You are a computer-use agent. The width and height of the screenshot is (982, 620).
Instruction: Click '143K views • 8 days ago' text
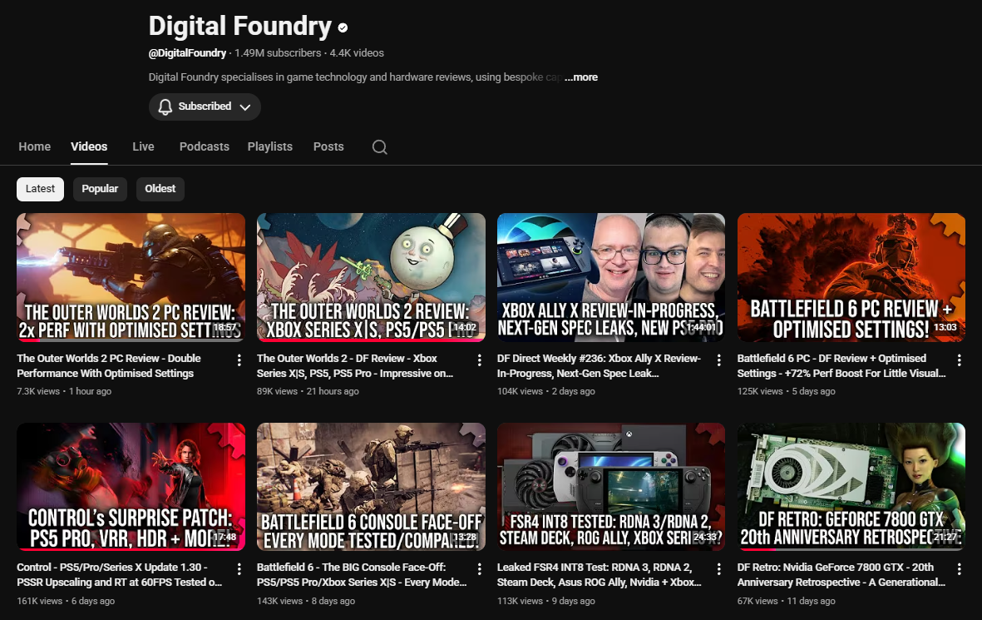[306, 601]
